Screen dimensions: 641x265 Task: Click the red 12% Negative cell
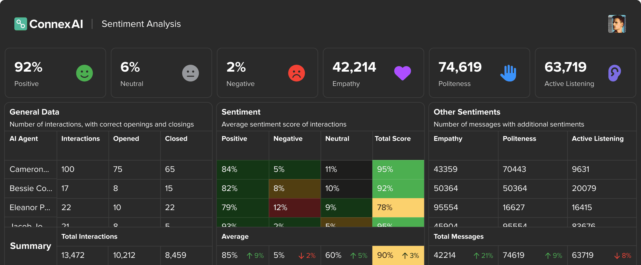pyautogui.click(x=295, y=208)
